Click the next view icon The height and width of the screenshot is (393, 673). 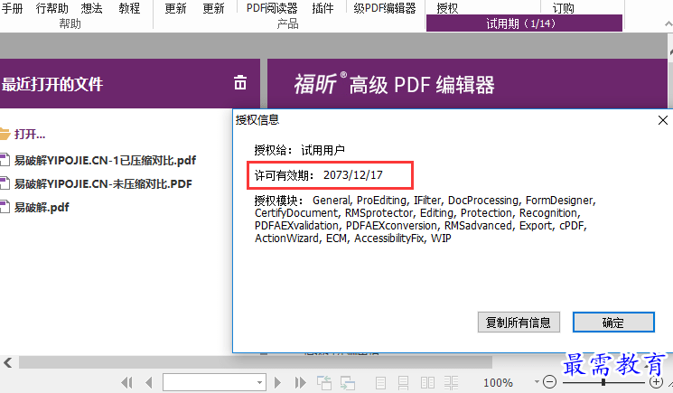348,382
